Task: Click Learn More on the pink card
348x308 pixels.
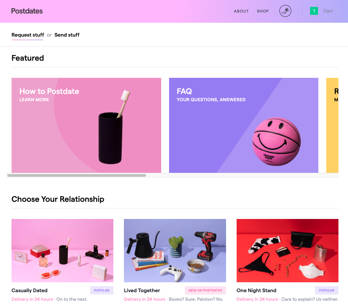Action: (x=34, y=100)
